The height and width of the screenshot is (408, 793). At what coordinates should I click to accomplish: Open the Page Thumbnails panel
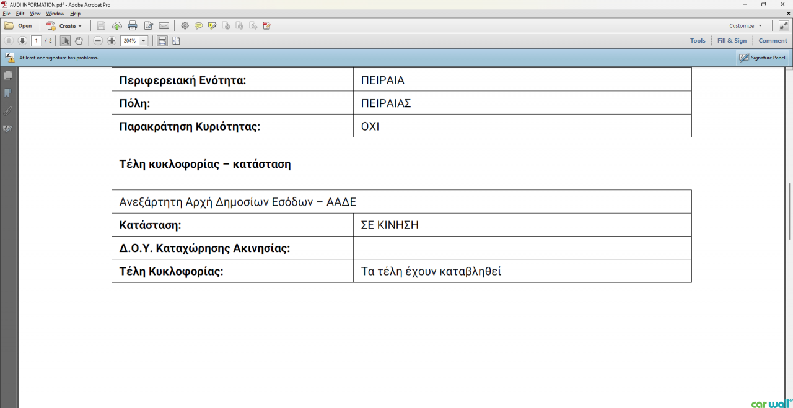pyautogui.click(x=8, y=76)
